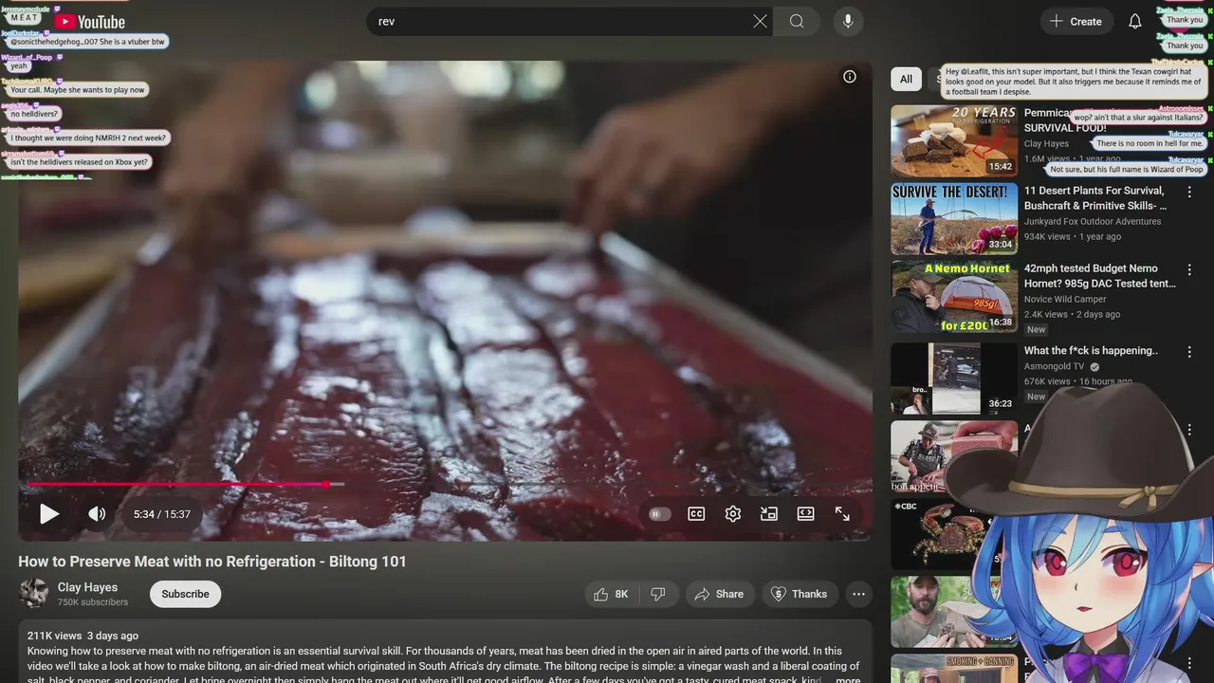Screen dimensions: 1214x683
Task: Click chat message 'Your call. Maybe she wants to play now'
Action: coord(78,90)
